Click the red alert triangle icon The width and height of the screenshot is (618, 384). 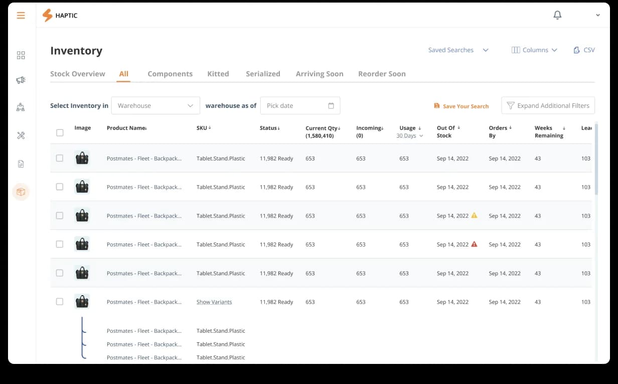click(474, 244)
